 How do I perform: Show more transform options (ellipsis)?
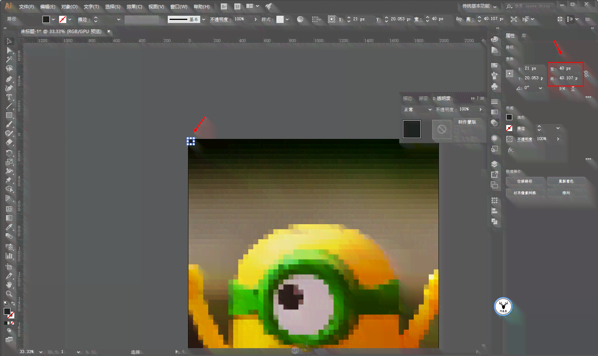[x=588, y=97]
